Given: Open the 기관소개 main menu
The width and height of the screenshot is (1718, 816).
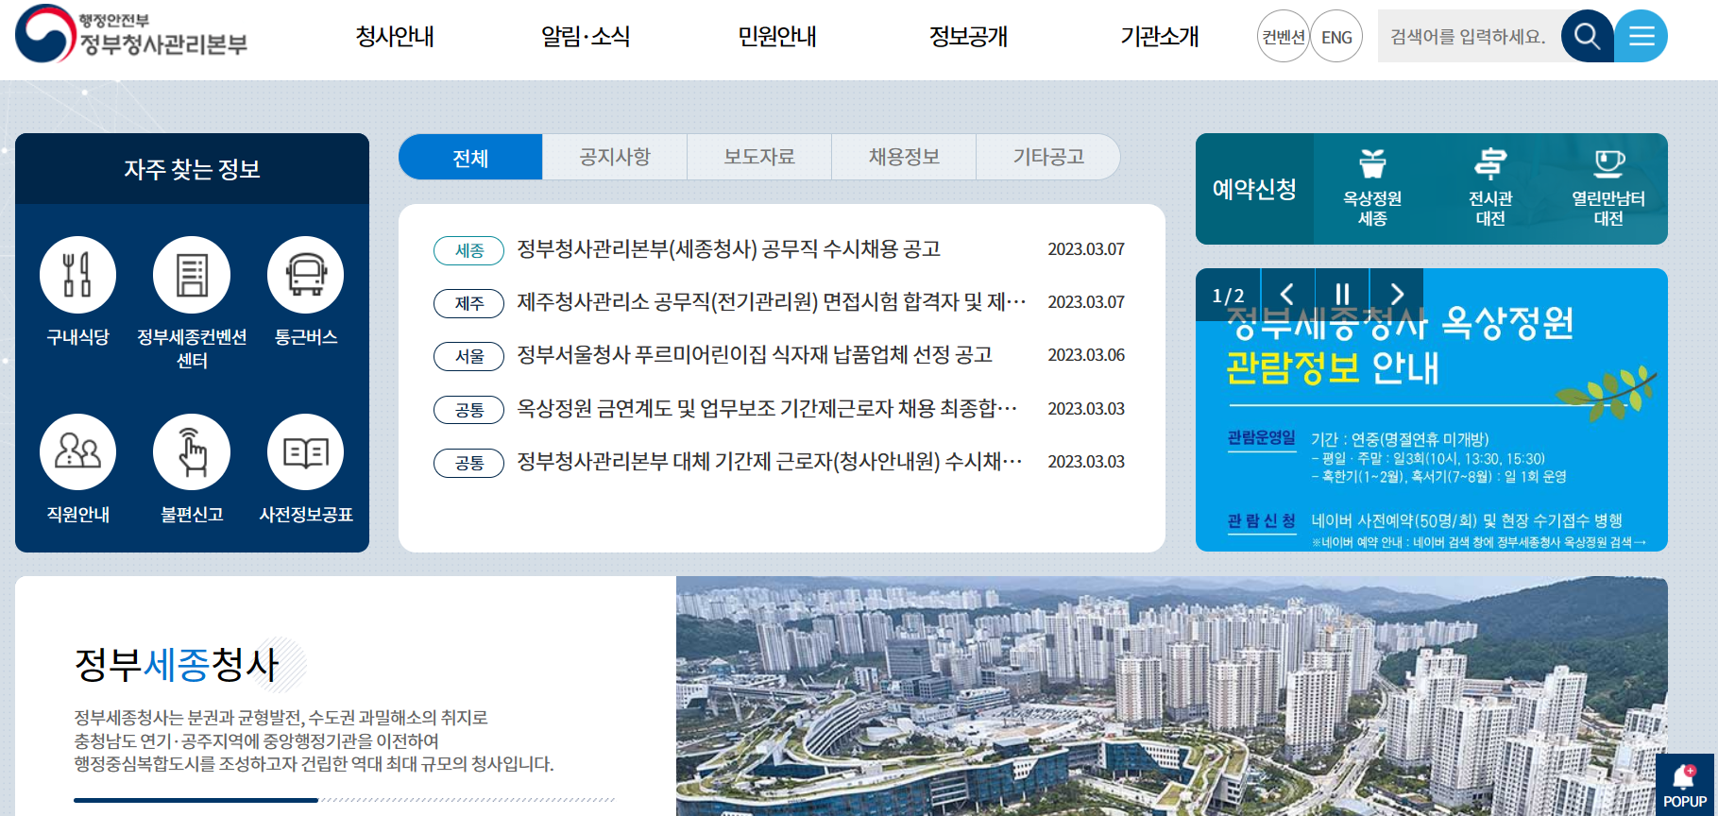Looking at the screenshot, I should pos(1159,37).
